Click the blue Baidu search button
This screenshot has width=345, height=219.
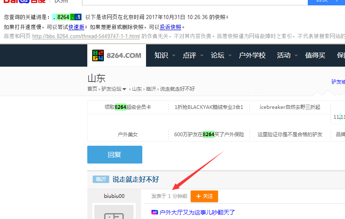click(326, 2)
